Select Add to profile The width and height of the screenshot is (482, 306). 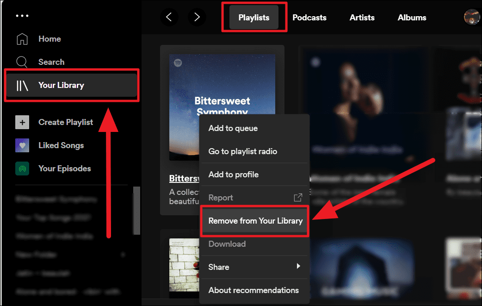tap(254, 175)
